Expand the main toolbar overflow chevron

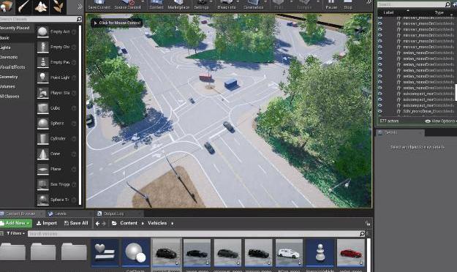point(369,2)
